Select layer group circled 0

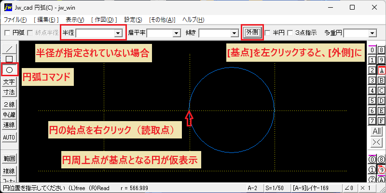(372, 160)
